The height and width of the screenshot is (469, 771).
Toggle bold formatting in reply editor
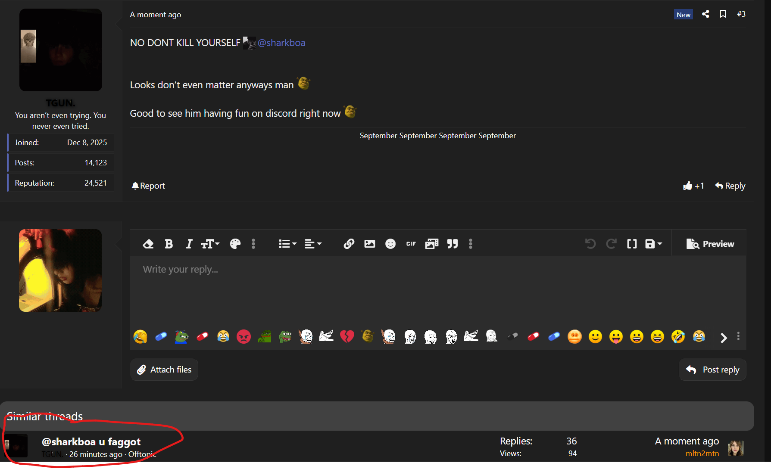[169, 244]
